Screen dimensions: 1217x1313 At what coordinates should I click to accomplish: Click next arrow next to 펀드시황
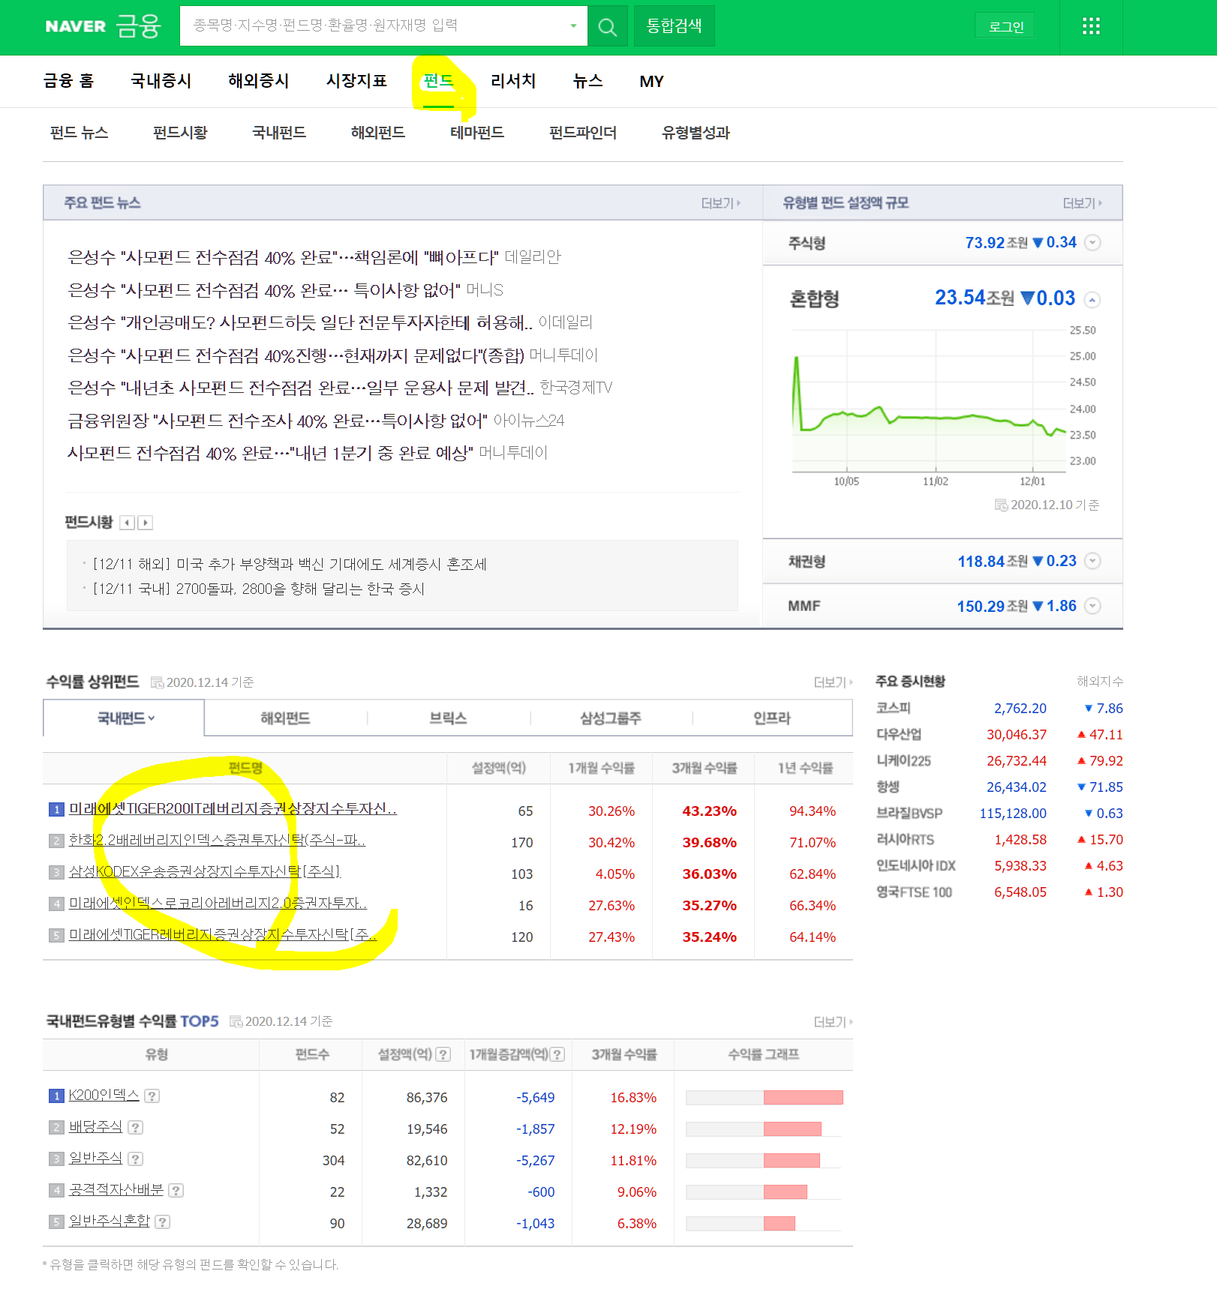[x=145, y=523]
